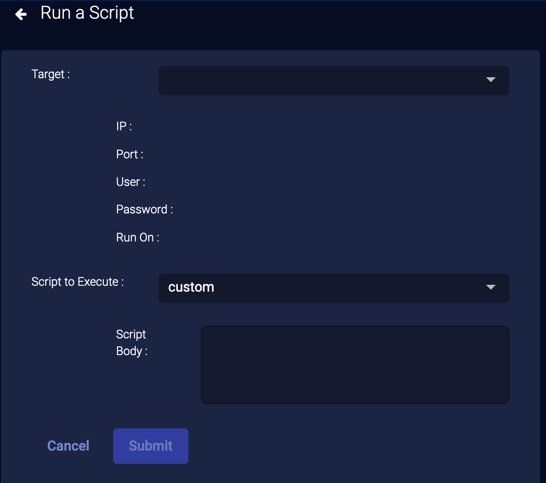Click the 'Script Body :' label
Screen dimensions: 546x483
[x=131, y=343]
